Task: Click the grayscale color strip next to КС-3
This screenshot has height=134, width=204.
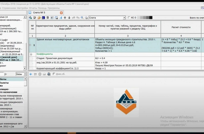Action: (145, 18)
